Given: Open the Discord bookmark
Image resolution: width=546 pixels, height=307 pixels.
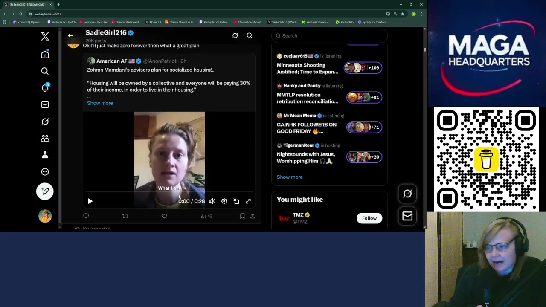Looking at the screenshot, I should pyautogui.click(x=28, y=22).
